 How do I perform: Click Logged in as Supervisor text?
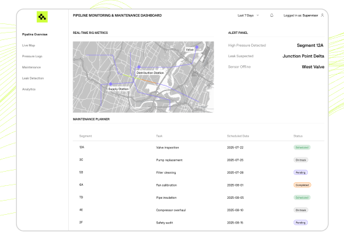[301, 15]
